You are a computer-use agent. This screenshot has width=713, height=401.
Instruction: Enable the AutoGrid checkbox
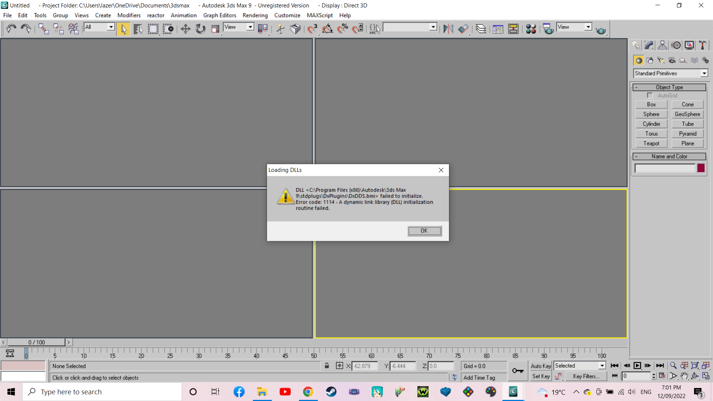pos(649,95)
